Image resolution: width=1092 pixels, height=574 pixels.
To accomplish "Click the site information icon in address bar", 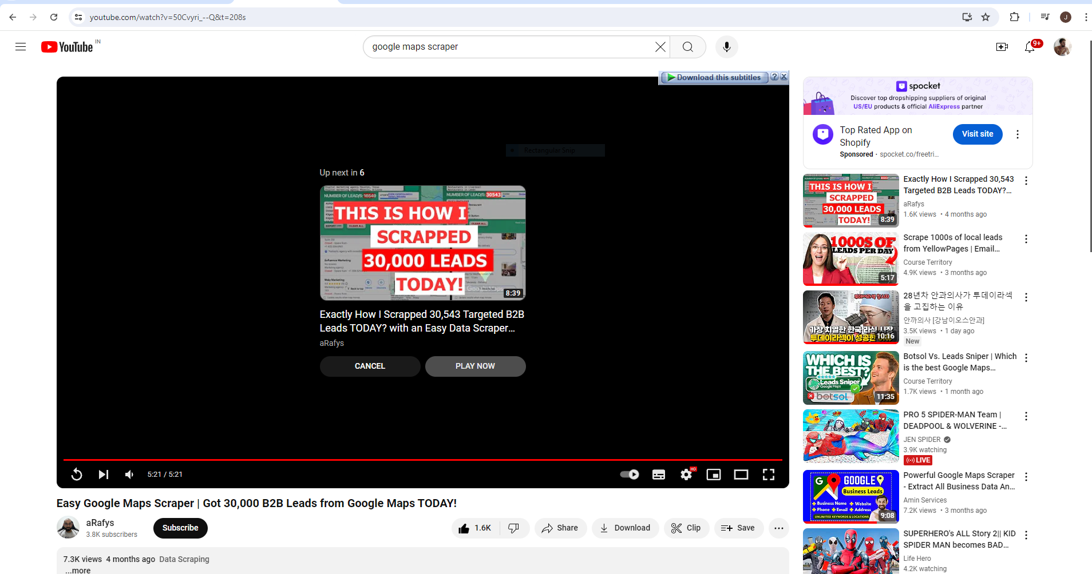I will click(x=78, y=17).
